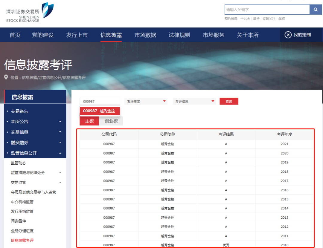Select the 主板 tab
This screenshot has width=323, height=248.
pos(89,121)
